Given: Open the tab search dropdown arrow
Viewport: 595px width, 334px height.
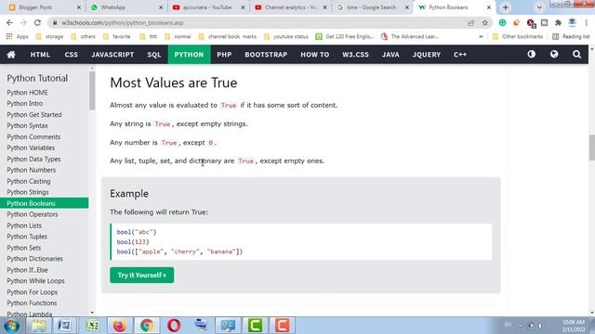Looking at the screenshot, I should (539, 7).
